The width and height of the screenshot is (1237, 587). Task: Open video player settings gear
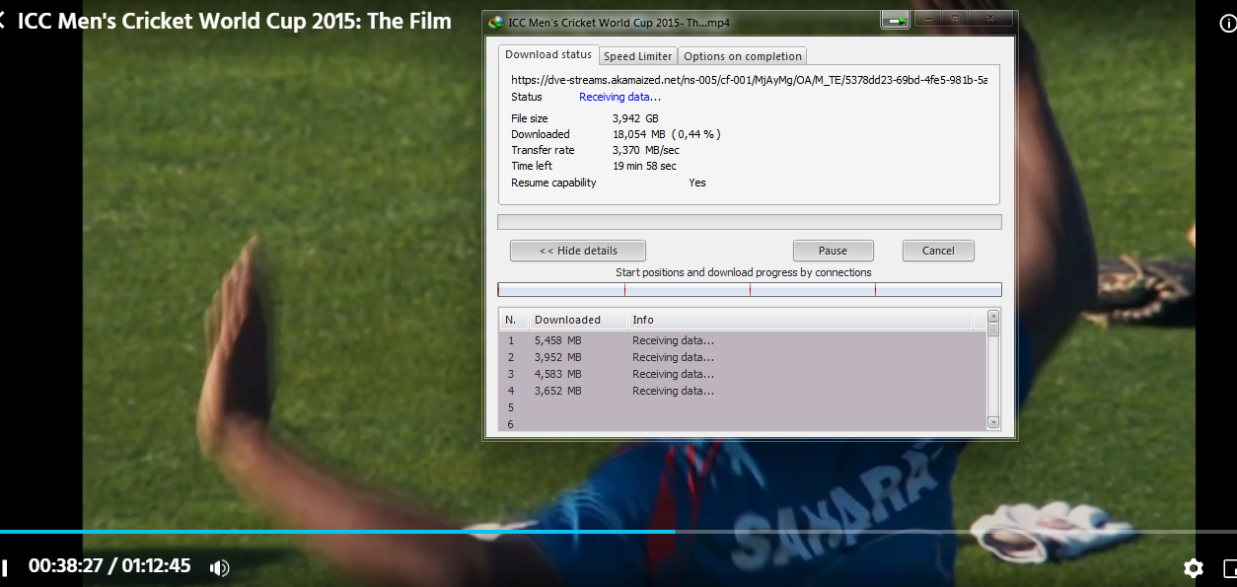(x=1194, y=567)
